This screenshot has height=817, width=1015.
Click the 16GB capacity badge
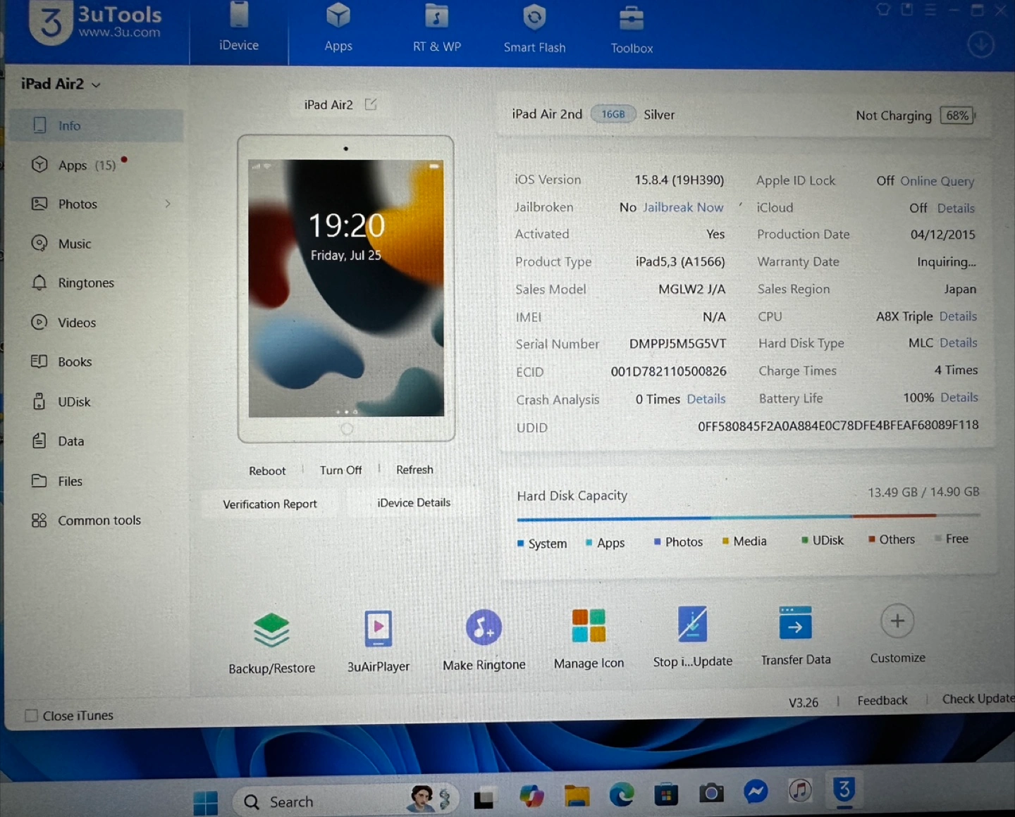613,114
